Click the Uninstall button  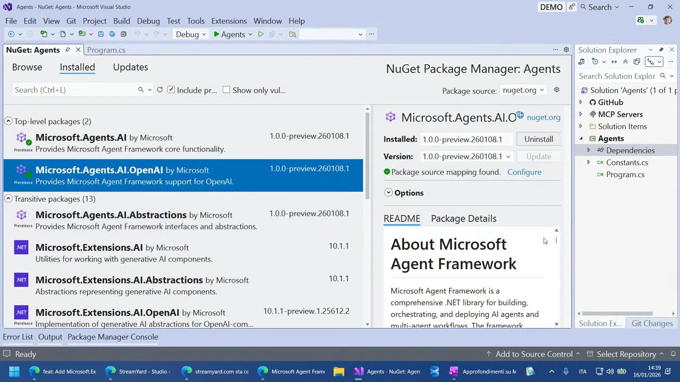[x=539, y=139]
